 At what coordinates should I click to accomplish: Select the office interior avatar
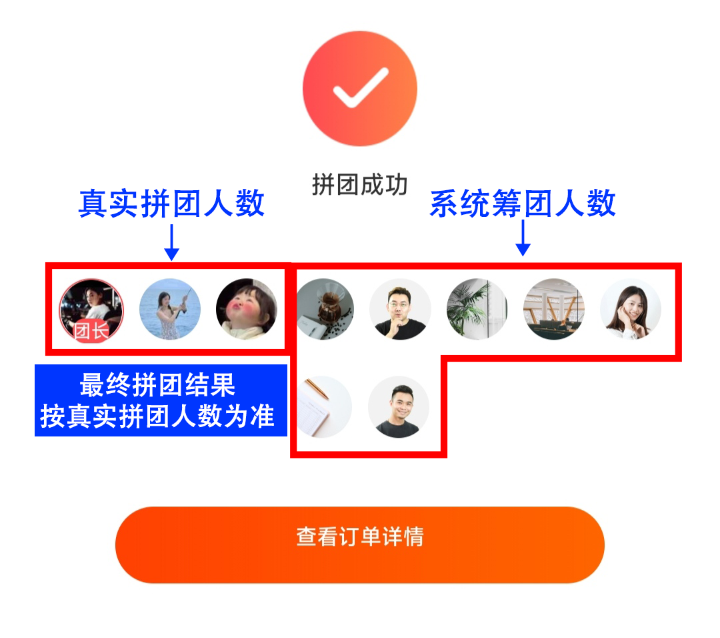[x=554, y=309]
